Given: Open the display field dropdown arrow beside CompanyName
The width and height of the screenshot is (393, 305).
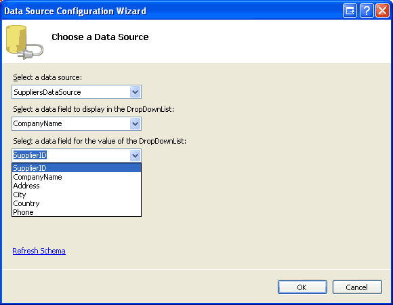Looking at the screenshot, I should coord(135,123).
